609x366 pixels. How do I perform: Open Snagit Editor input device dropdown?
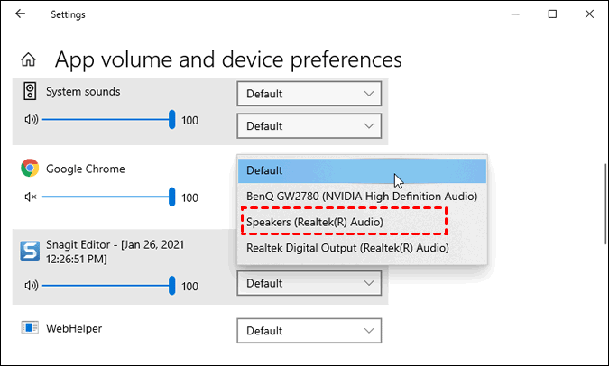pos(309,283)
